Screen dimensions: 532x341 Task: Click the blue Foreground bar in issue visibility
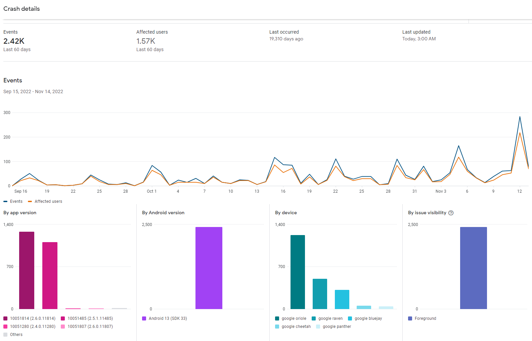[473, 268]
